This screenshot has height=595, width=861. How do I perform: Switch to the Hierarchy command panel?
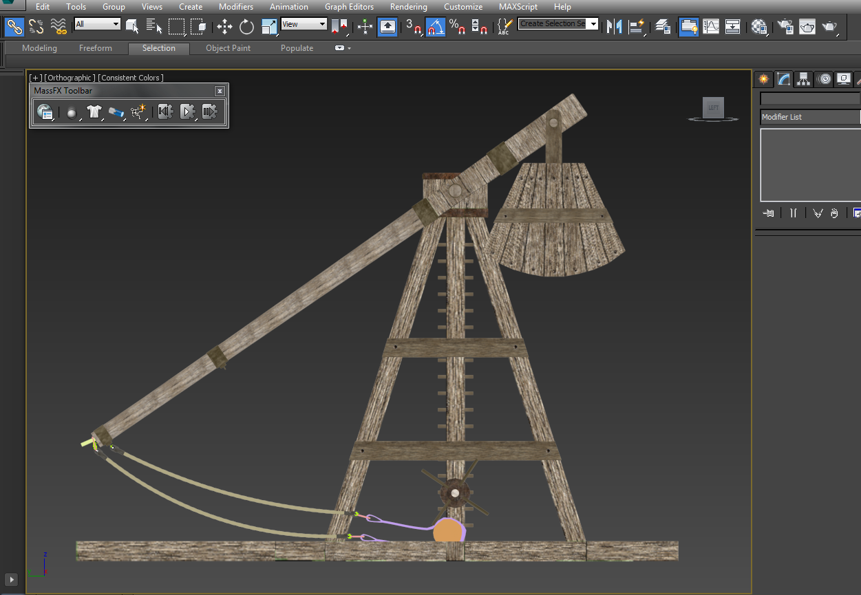pos(803,78)
